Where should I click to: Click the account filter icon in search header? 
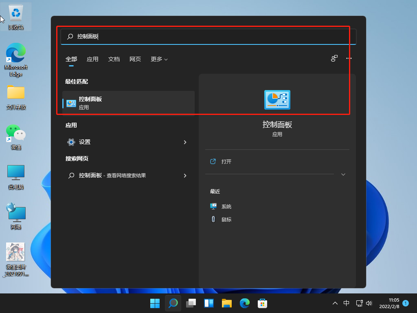pyautogui.click(x=334, y=58)
